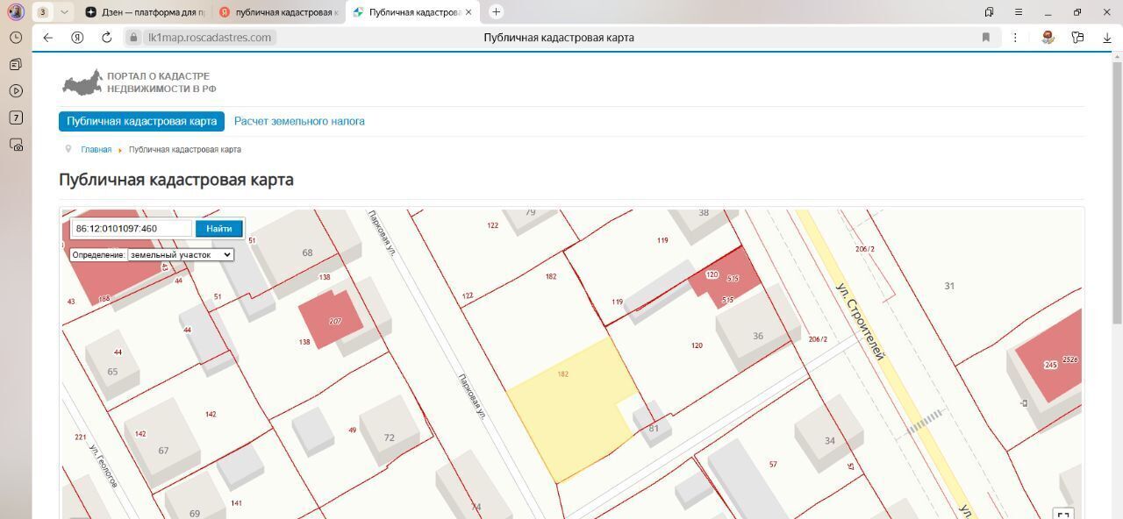Screen dimensions: 1123x519
Task: Go back to the previous page
Action: pyautogui.click(x=48, y=38)
